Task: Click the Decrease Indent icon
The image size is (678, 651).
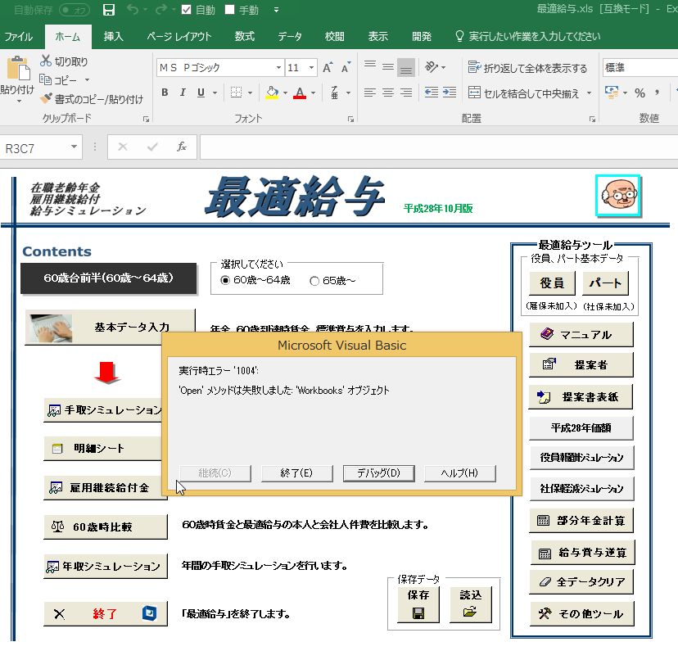Action: click(x=431, y=93)
